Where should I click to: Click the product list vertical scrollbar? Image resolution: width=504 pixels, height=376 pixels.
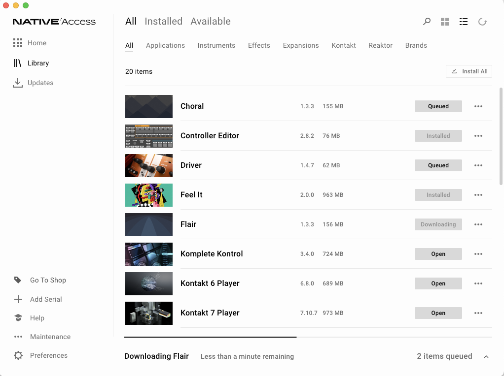501,136
